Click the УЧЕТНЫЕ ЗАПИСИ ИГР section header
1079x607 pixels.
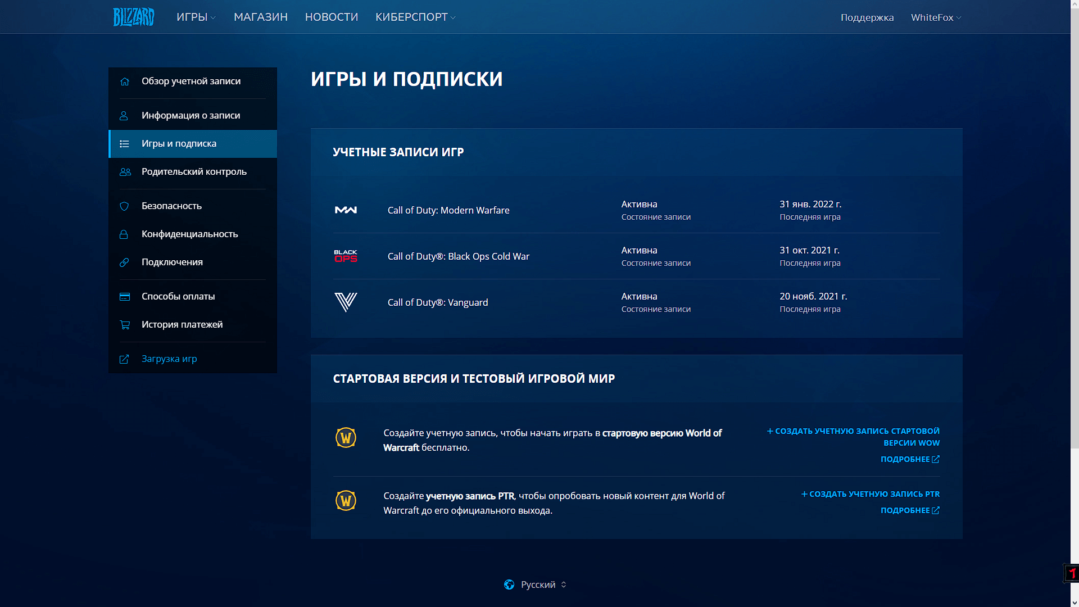coord(398,152)
